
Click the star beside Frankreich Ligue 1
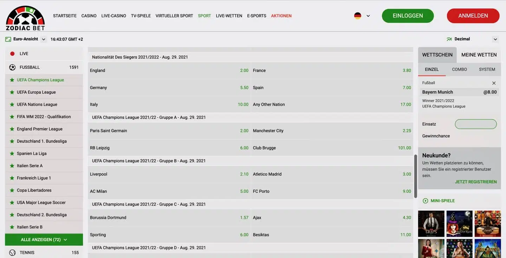point(12,178)
